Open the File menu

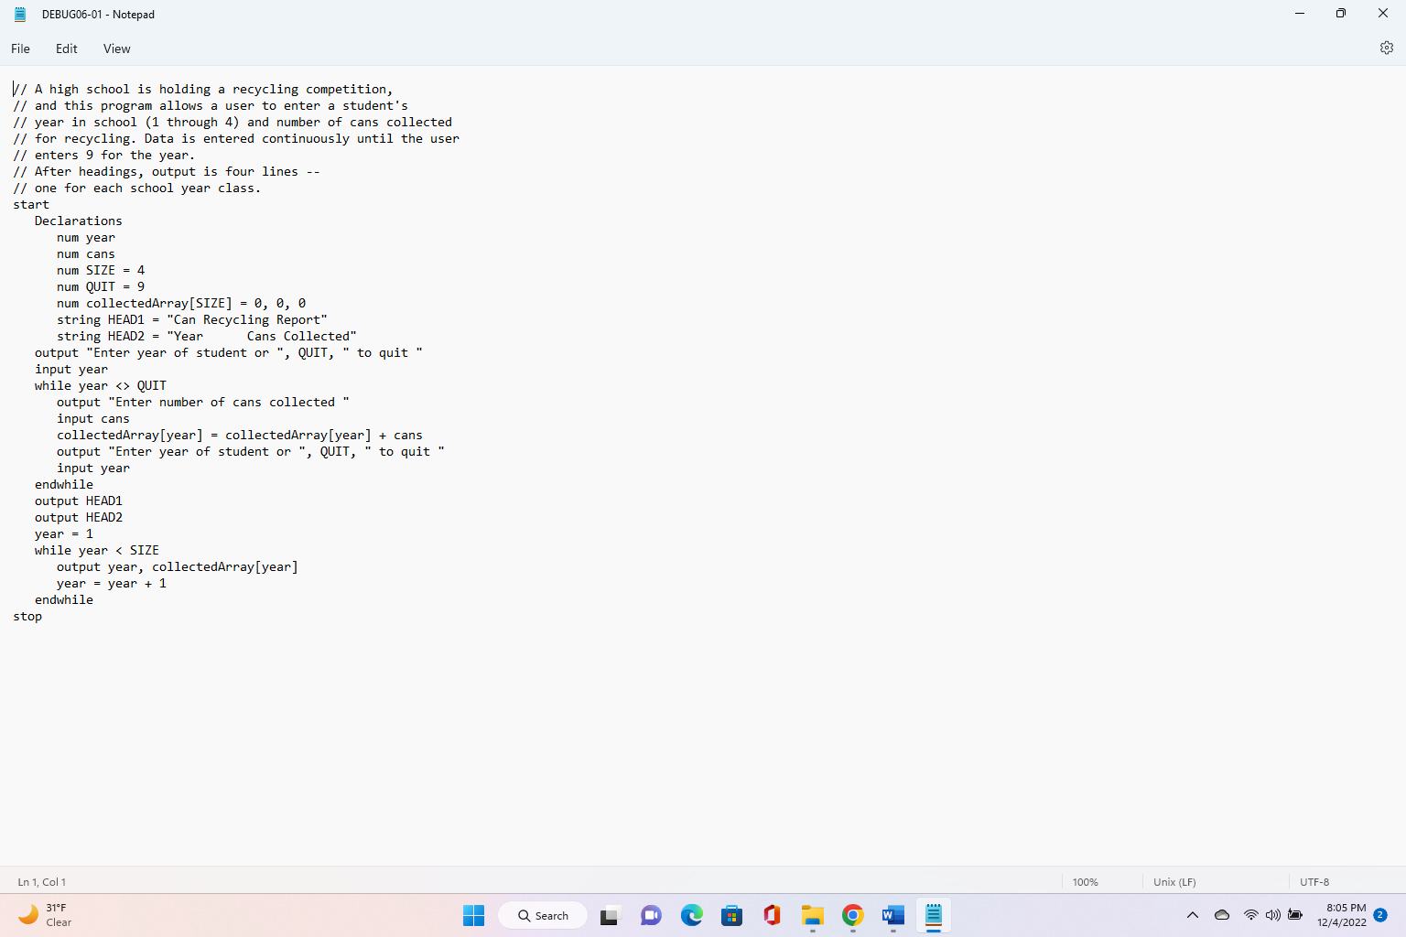19,48
